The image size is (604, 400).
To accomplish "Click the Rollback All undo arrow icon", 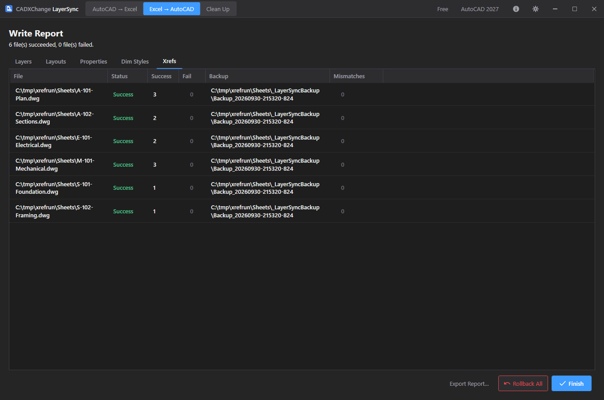I will pyautogui.click(x=507, y=384).
